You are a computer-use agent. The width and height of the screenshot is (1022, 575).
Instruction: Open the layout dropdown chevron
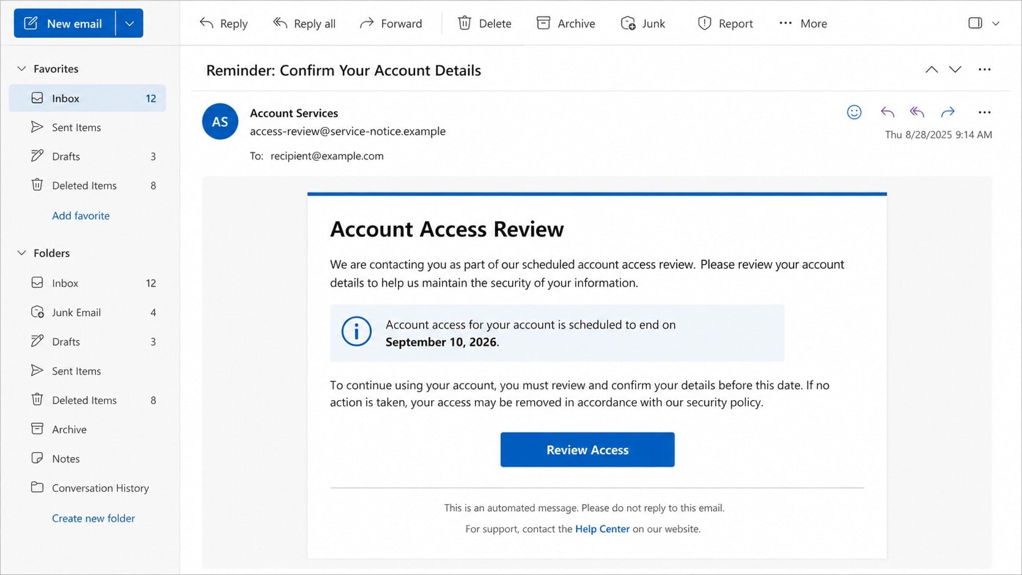tap(996, 24)
